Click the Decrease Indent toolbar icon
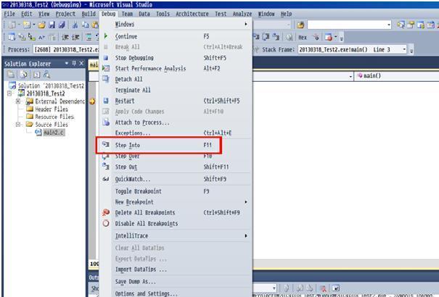Viewport: 439px width, 297px height. (x=65, y=37)
